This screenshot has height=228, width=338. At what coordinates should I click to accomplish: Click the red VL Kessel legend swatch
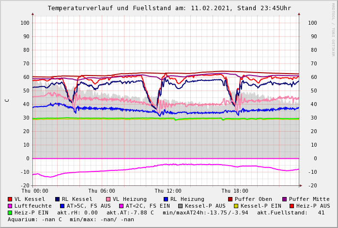10,199
